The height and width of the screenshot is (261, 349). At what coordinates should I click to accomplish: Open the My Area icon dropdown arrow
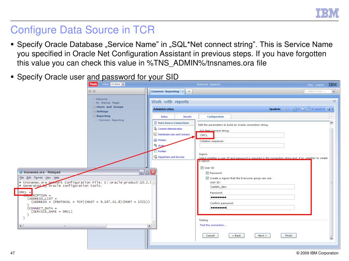[312, 109]
